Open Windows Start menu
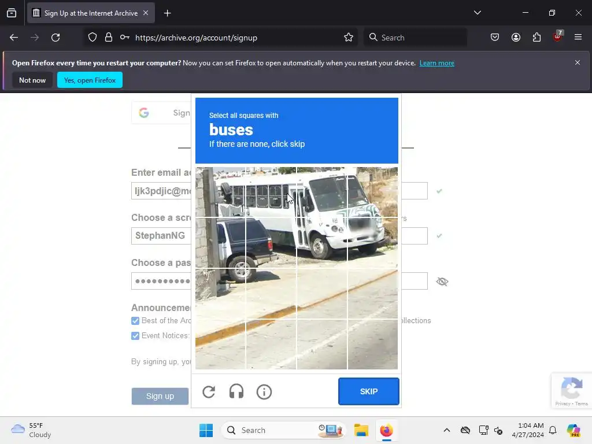The width and height of the screenshot is (592, 444). coord(206,430)
